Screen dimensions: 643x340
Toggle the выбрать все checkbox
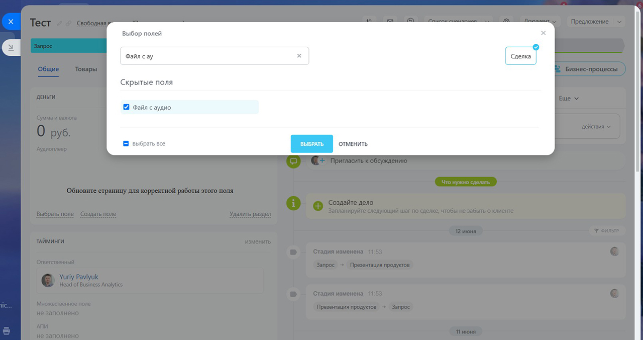point(126,143)
